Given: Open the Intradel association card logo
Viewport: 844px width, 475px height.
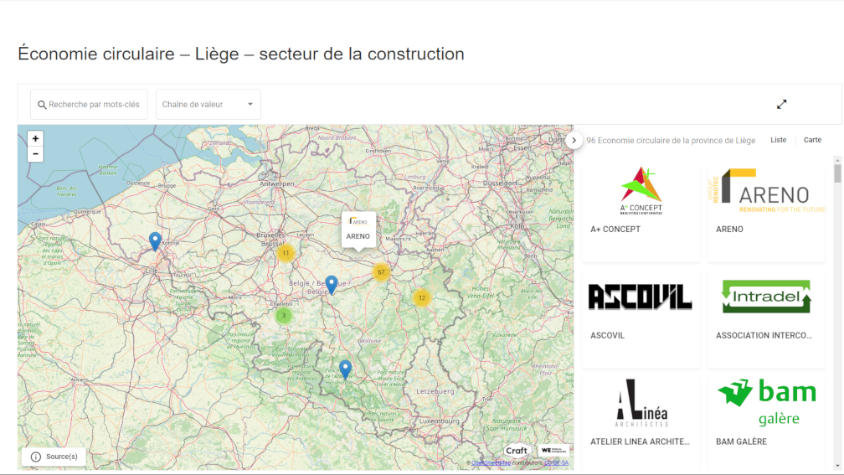Looking at the screenshot, I should [x=766, y=297].
